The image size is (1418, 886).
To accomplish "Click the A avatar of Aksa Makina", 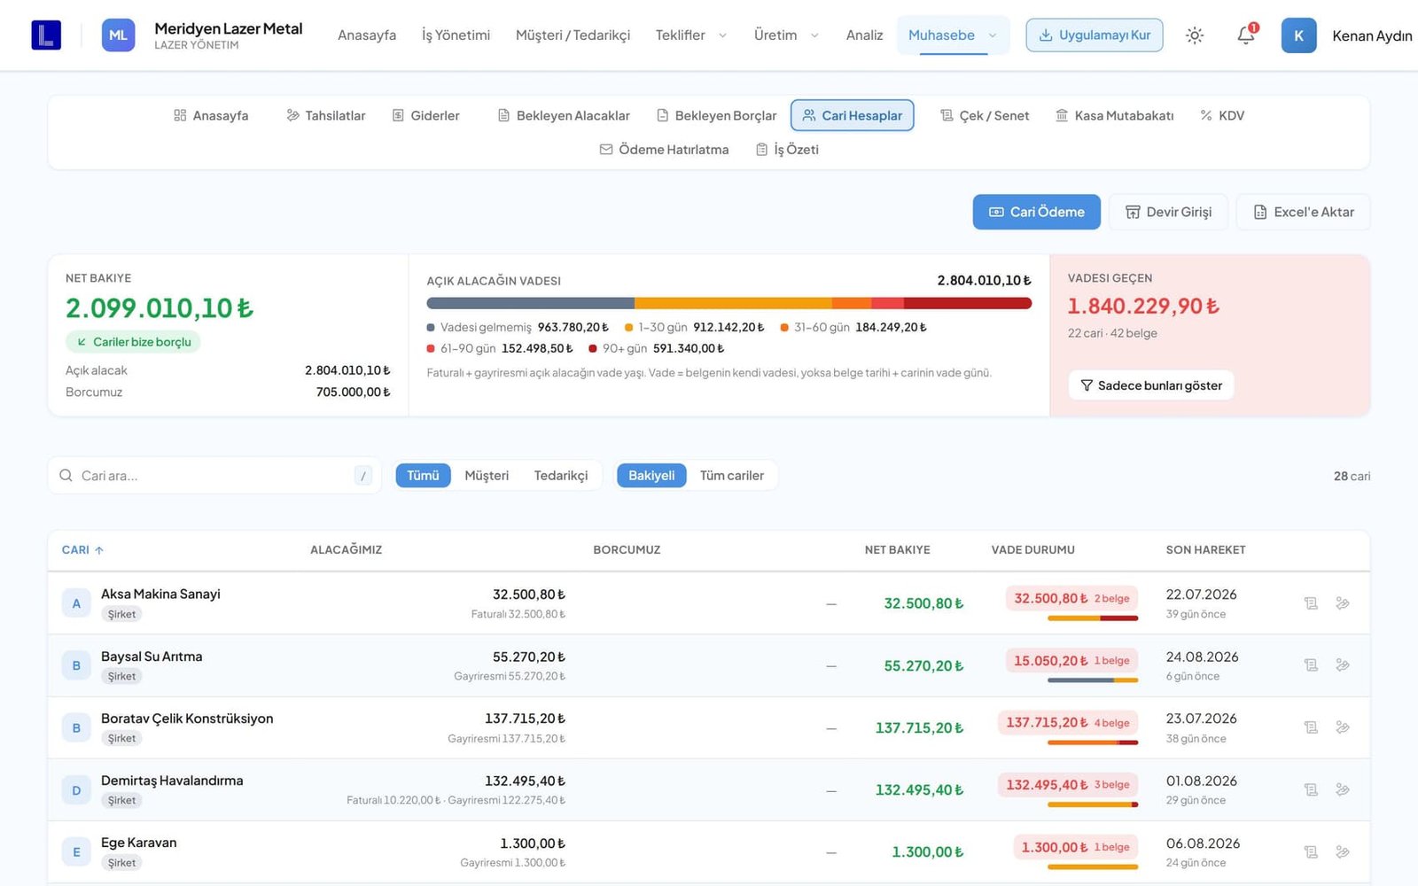I will click(76, 603).
